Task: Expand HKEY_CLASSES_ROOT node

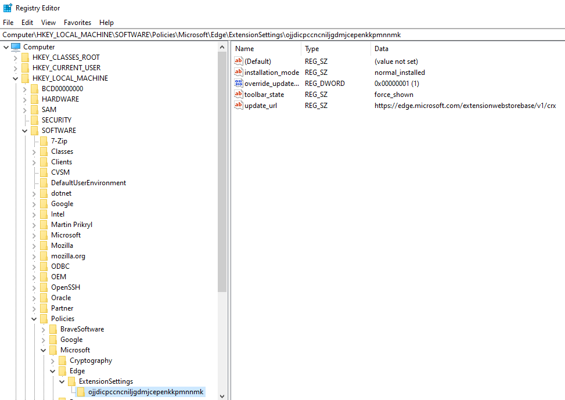Action: click(15, 57)
